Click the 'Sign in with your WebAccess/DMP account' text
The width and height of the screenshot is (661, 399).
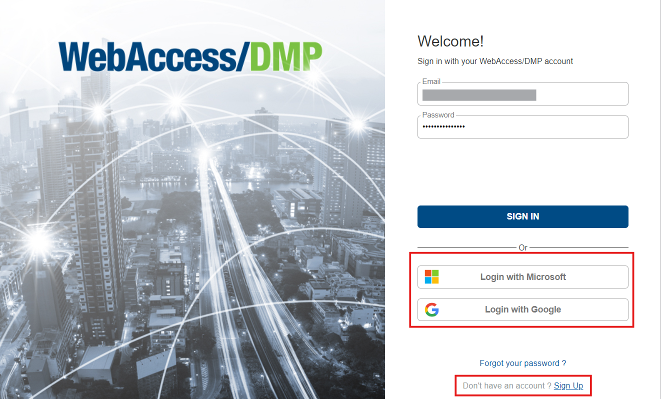click(x=495, y=61)
